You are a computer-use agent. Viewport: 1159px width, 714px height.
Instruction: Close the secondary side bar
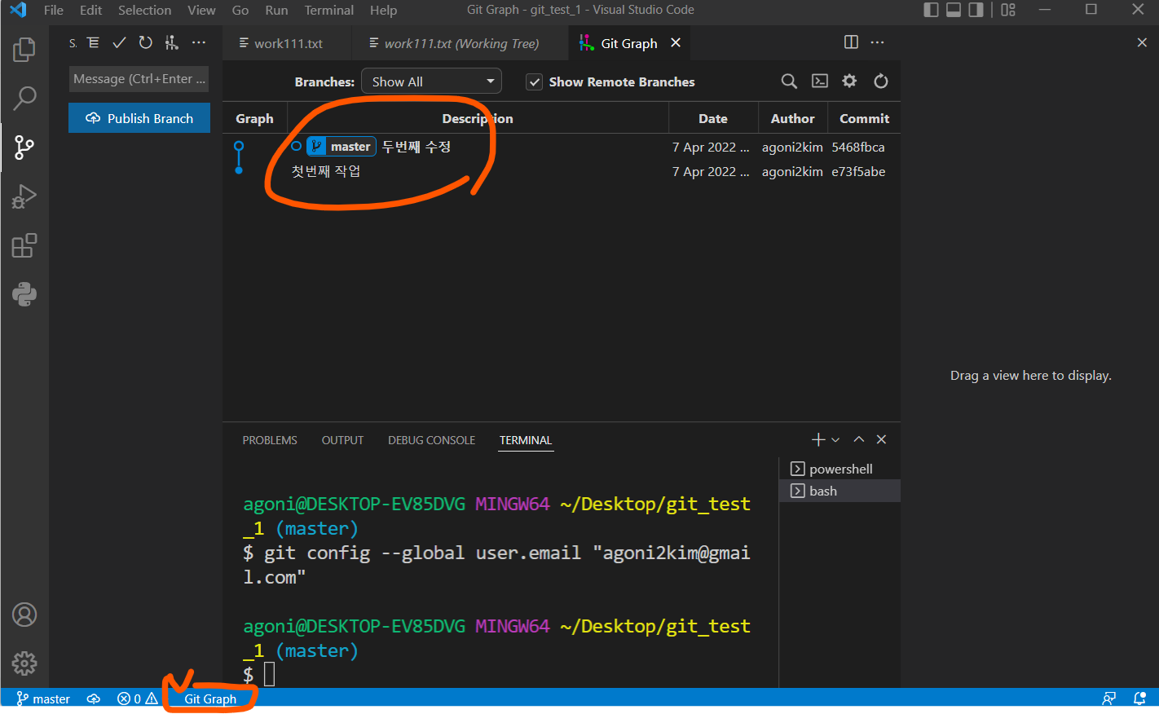tap(1142, 42)
